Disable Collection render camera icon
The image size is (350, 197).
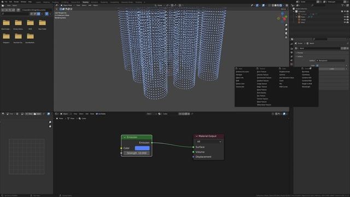pyautogui.click(x=348, y=11)
